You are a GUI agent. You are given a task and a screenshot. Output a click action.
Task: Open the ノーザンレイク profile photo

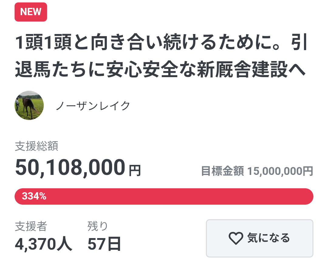click(x=29, y=105)
